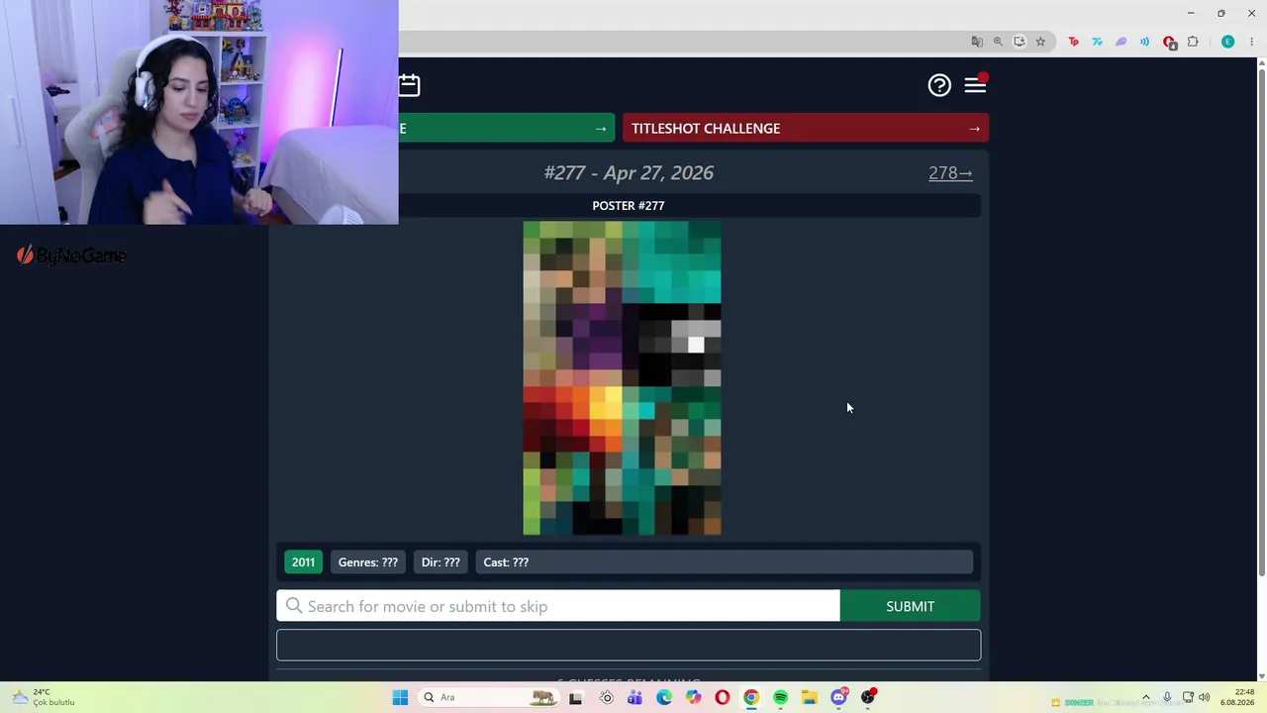Open SteelSeries app on the taskbar
The width and height of the screenshot is (1267, 713).
coord(606,698)
